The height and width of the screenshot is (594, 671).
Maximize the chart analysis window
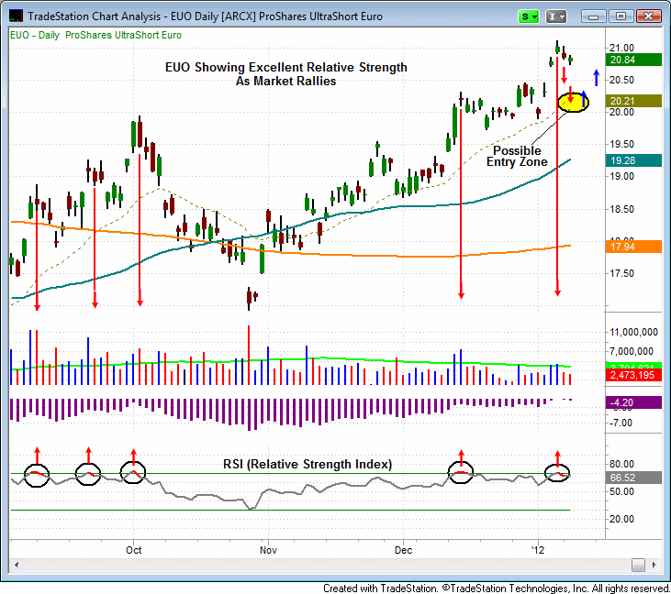621,16
